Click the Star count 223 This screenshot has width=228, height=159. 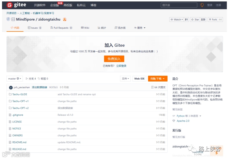[203, 19]
